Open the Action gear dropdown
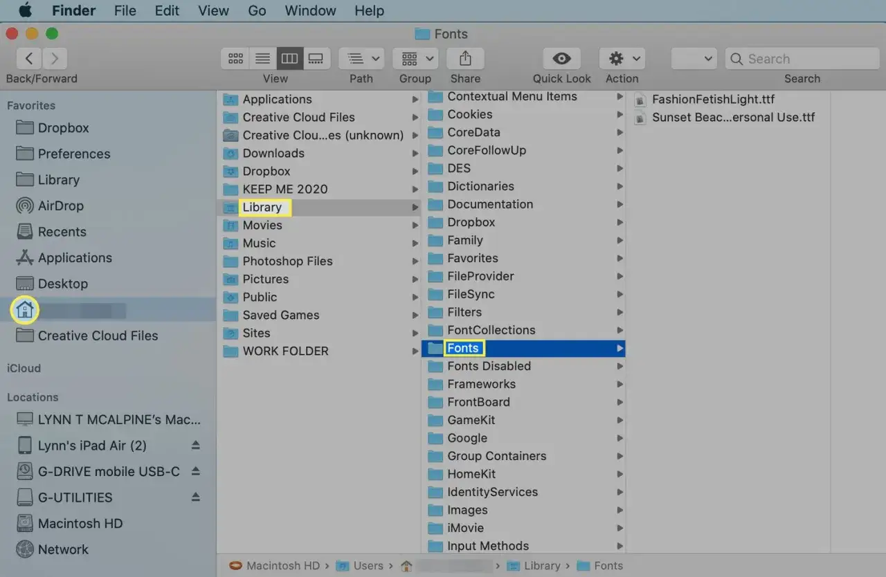The height and width of the screenshot is (577, 886). click(x=622, y=59)
